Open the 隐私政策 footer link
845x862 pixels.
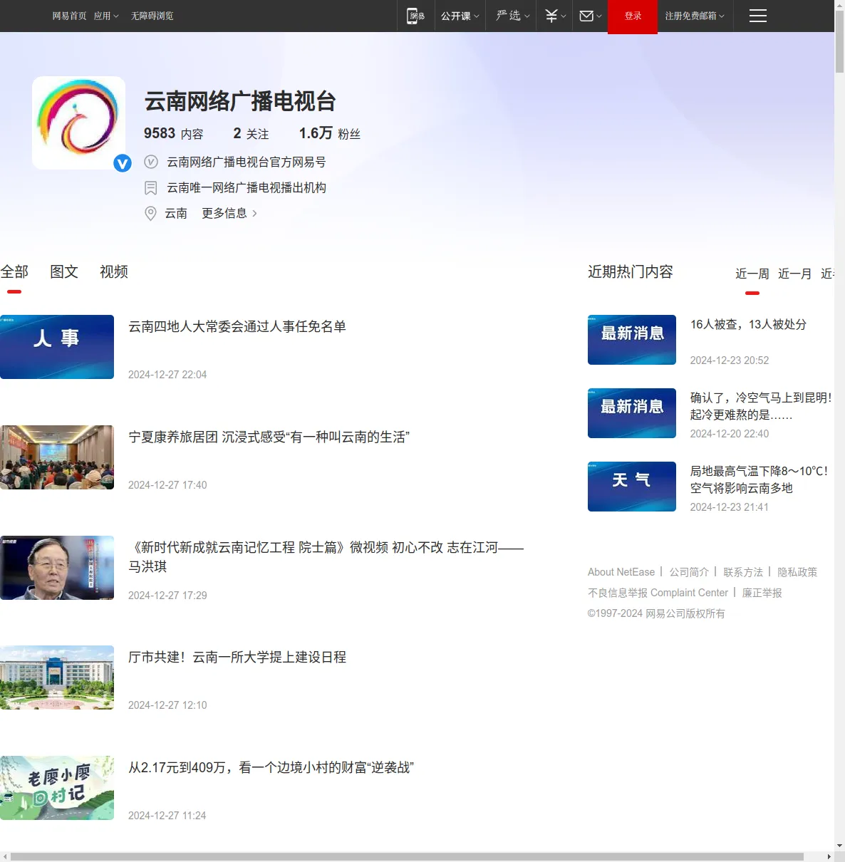pyautogui.click(x=797, y=572)
